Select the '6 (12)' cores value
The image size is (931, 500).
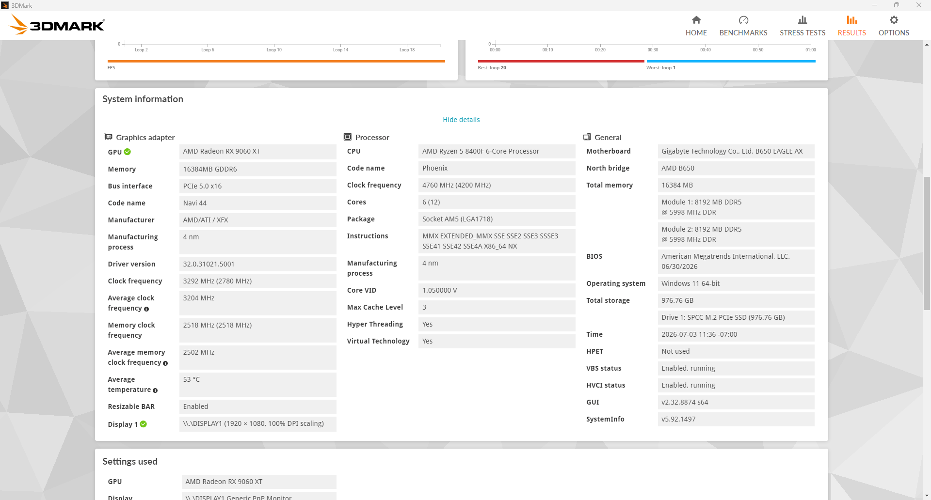pyautogui.click(x=497, y=202)
